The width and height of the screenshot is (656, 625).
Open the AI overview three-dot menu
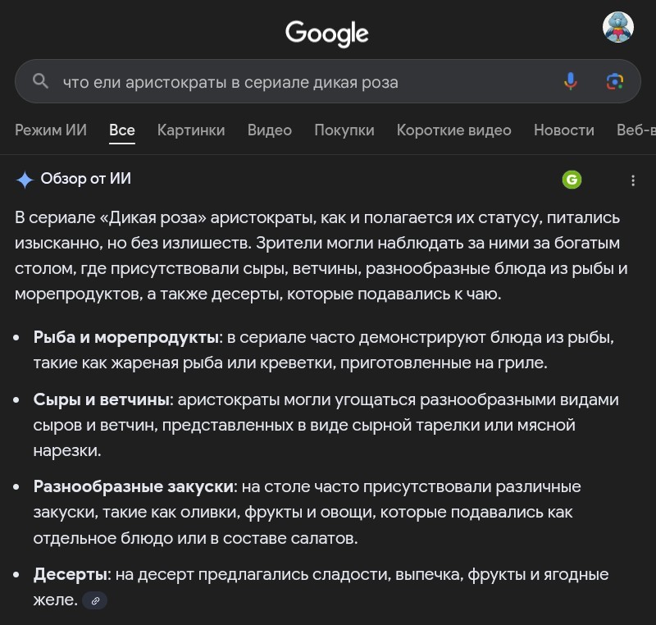tap(632, 180)
